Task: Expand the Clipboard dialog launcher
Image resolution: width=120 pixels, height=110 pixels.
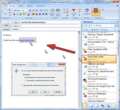Action: (x=11, y=18)
